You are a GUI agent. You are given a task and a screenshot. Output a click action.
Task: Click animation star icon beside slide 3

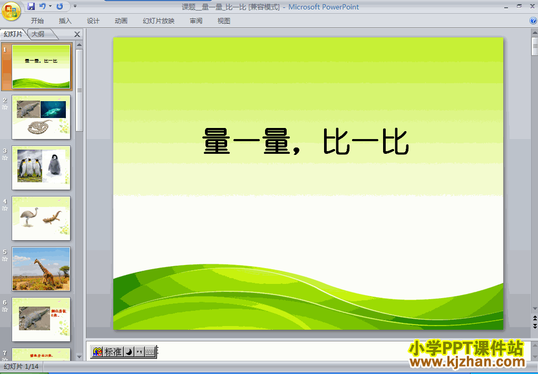pyautogui.click(x=5, y=158)
